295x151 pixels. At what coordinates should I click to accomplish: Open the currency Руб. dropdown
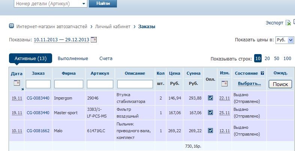point(285,40)
